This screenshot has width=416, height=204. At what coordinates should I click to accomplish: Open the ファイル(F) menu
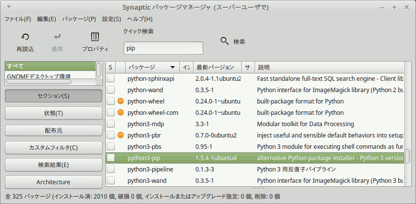tap(18, 19)
